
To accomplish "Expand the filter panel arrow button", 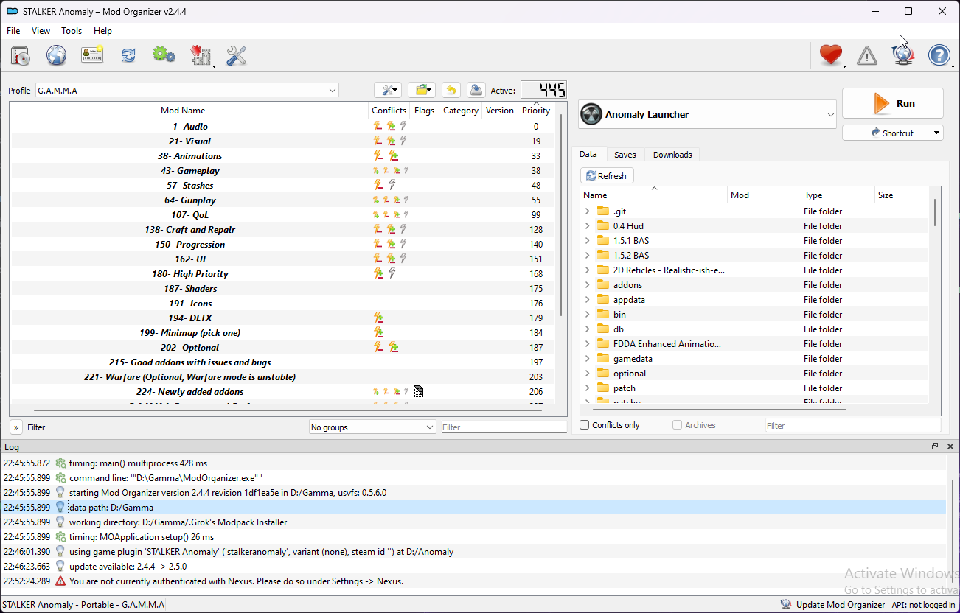I will [x=16, y=427].
